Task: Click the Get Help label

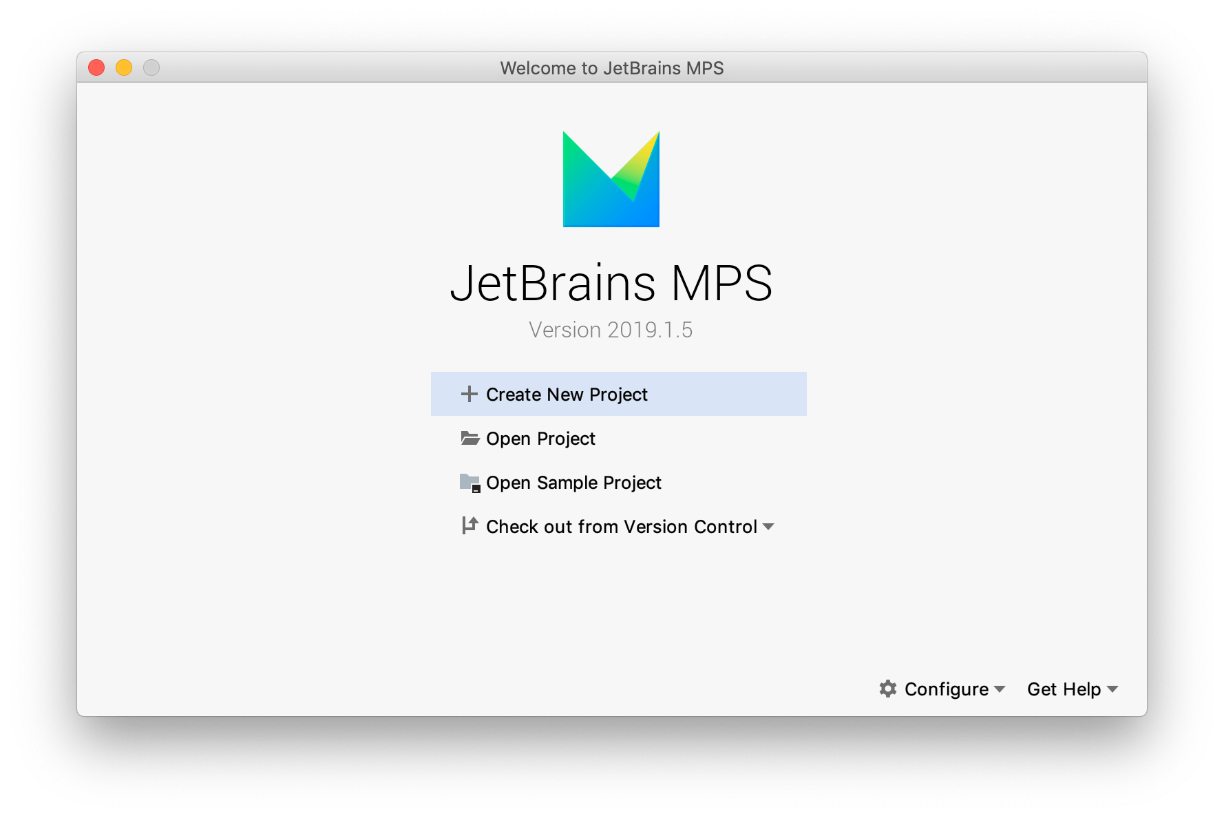Action: click(x=1064, y=689)
